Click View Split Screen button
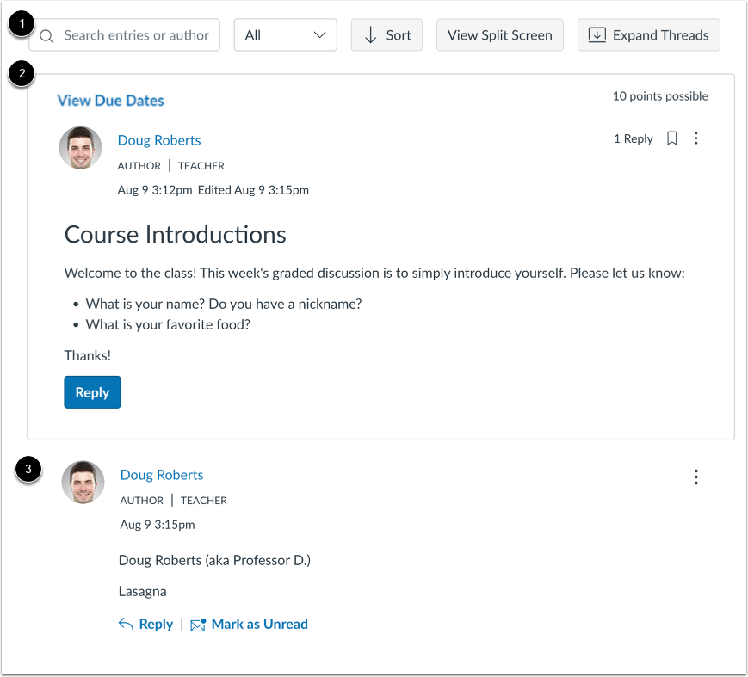 (499, 35)
